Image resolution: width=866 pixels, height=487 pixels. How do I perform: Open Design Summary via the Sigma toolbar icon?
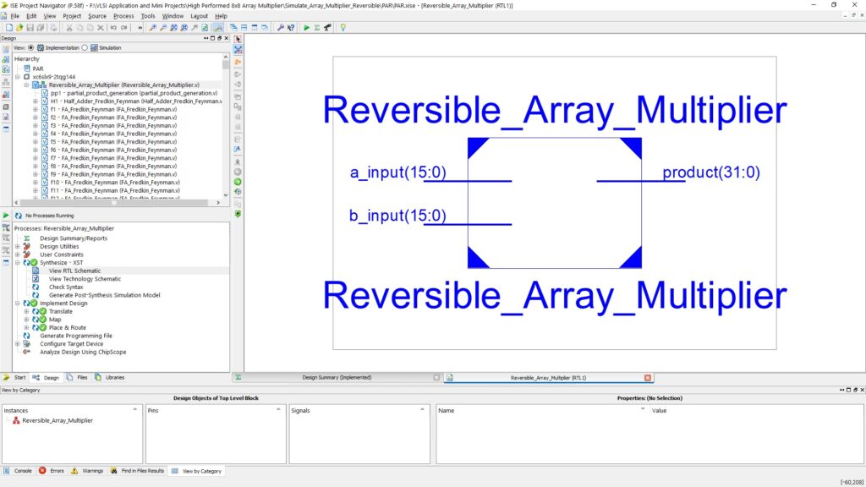(x=318, y=27)
